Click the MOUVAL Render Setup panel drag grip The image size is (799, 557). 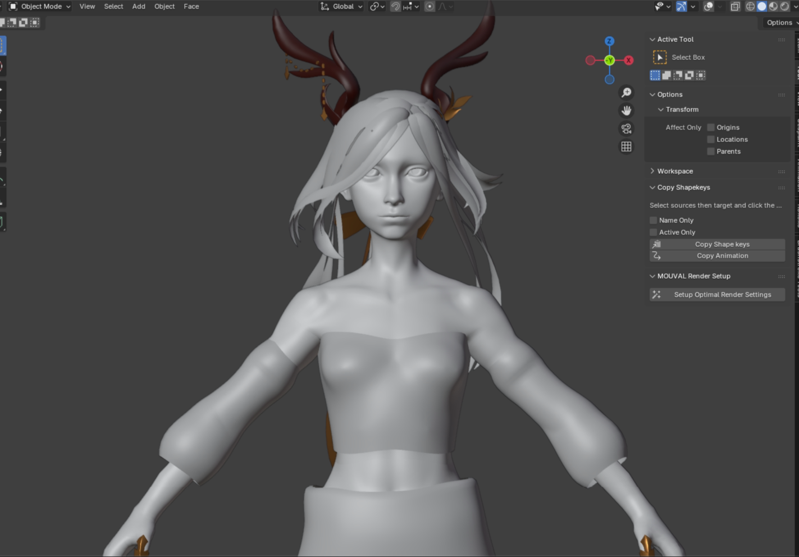782,276
